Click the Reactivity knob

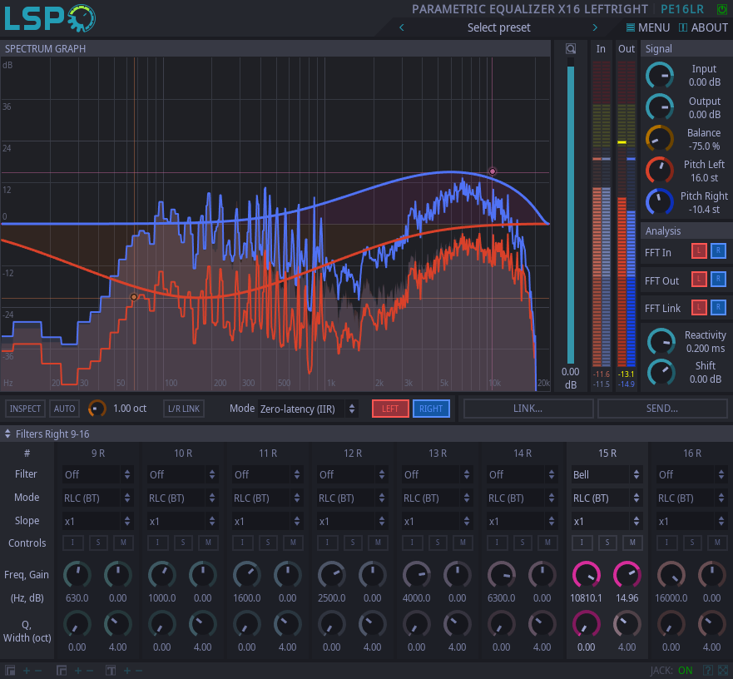coord(661,341)
